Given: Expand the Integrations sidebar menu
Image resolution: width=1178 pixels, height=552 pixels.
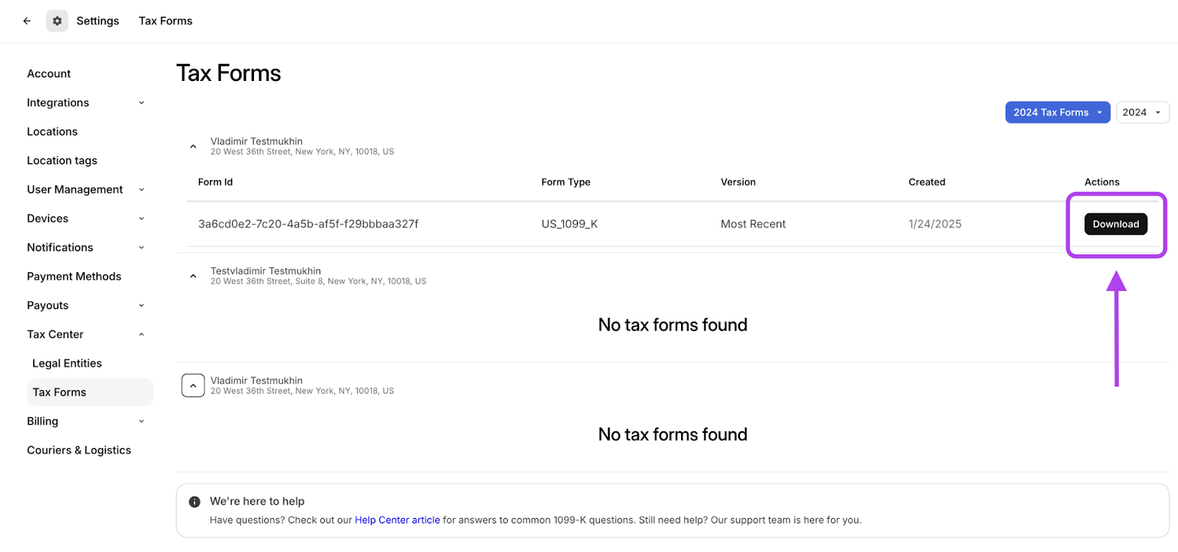Looking at the screenshot, I should (x=141, y=103).
